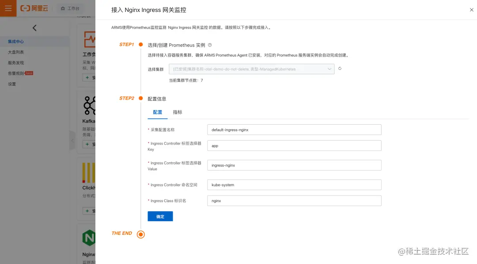Open the 选择集群 cluster dropdown
The image size is (477, 264).
(252, 69)
